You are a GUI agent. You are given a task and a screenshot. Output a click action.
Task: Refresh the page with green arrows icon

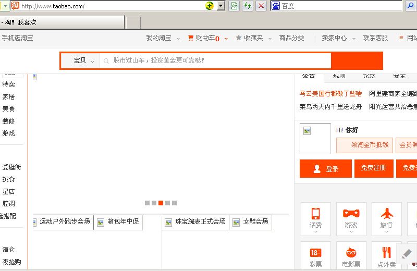pyautogui.click(x=248, y=6)
